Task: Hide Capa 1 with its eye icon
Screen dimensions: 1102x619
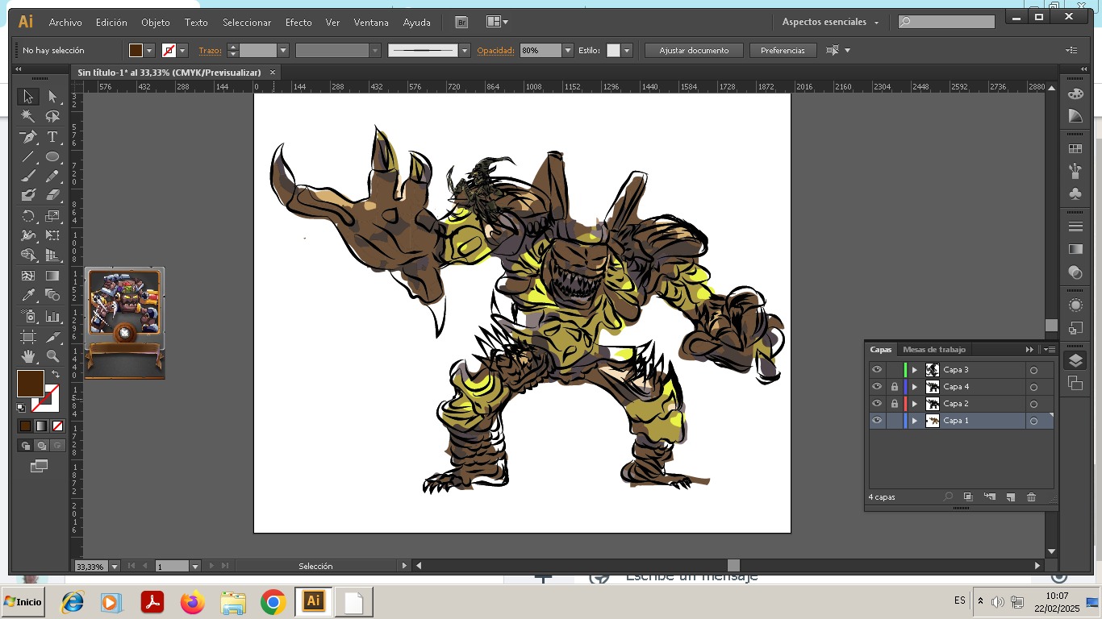Action: 877,421
